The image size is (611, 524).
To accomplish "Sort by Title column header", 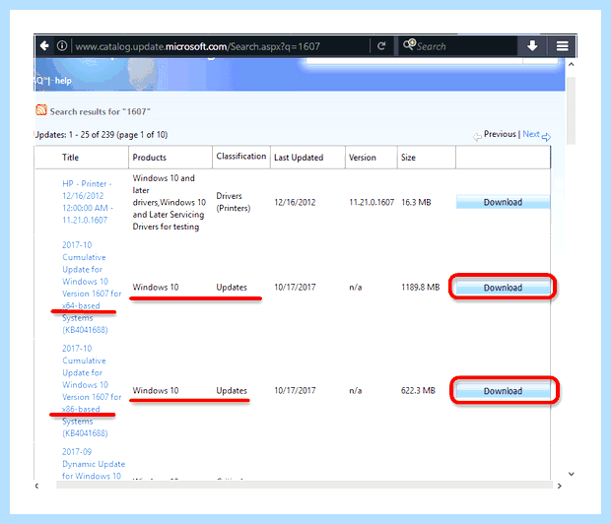I will (x=71, y=158).
